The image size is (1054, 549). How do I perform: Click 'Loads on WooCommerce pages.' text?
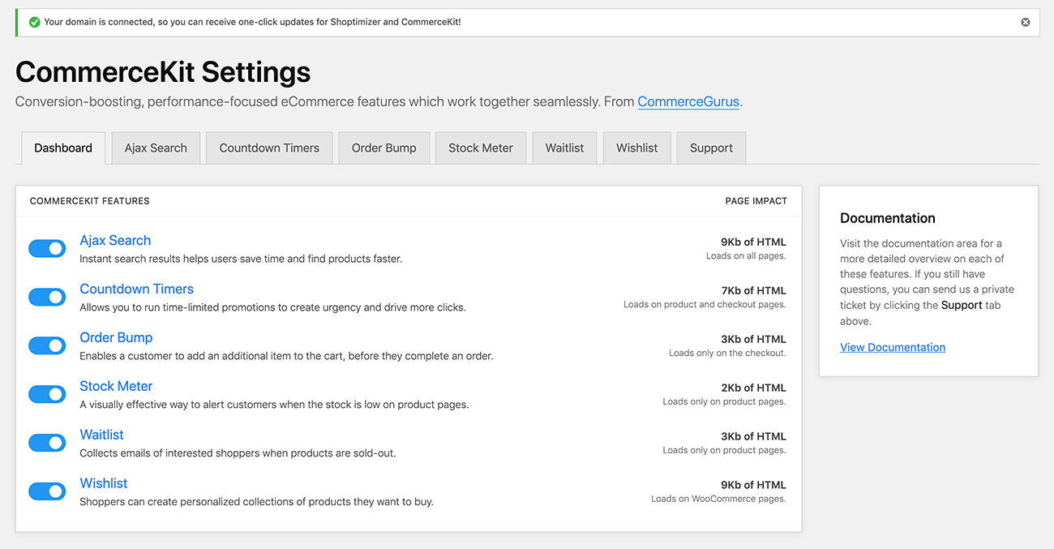coord(718,500)
